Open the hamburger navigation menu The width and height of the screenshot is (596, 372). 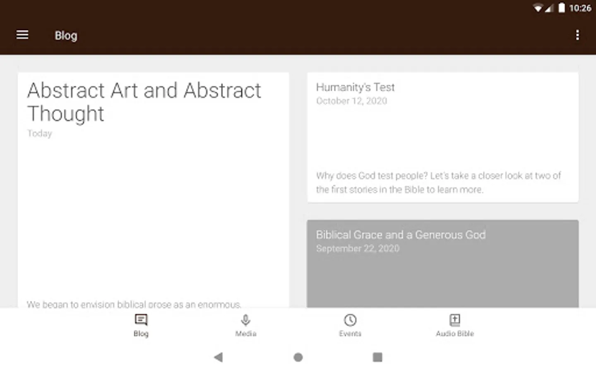pos(22,35)
